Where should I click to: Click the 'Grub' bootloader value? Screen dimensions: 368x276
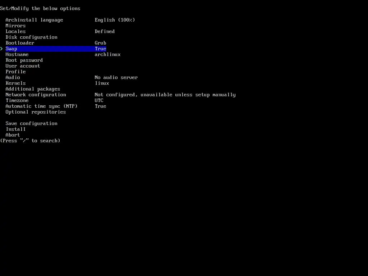[101, 43]
